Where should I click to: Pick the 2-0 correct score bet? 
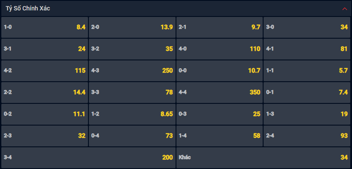point(132,27)
